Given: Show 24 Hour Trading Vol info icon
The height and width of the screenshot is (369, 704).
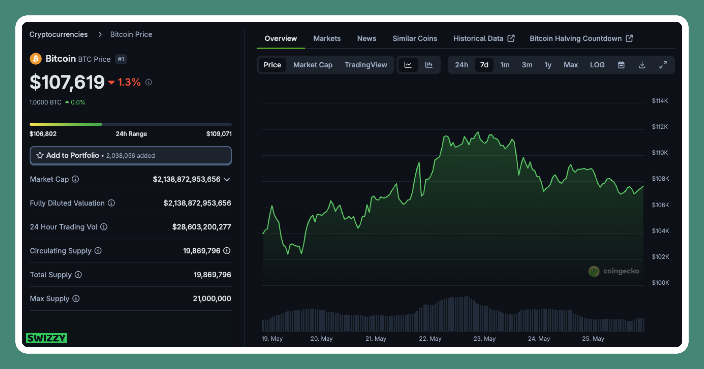Looking at the screenshot, I should [x=104, y=227].
